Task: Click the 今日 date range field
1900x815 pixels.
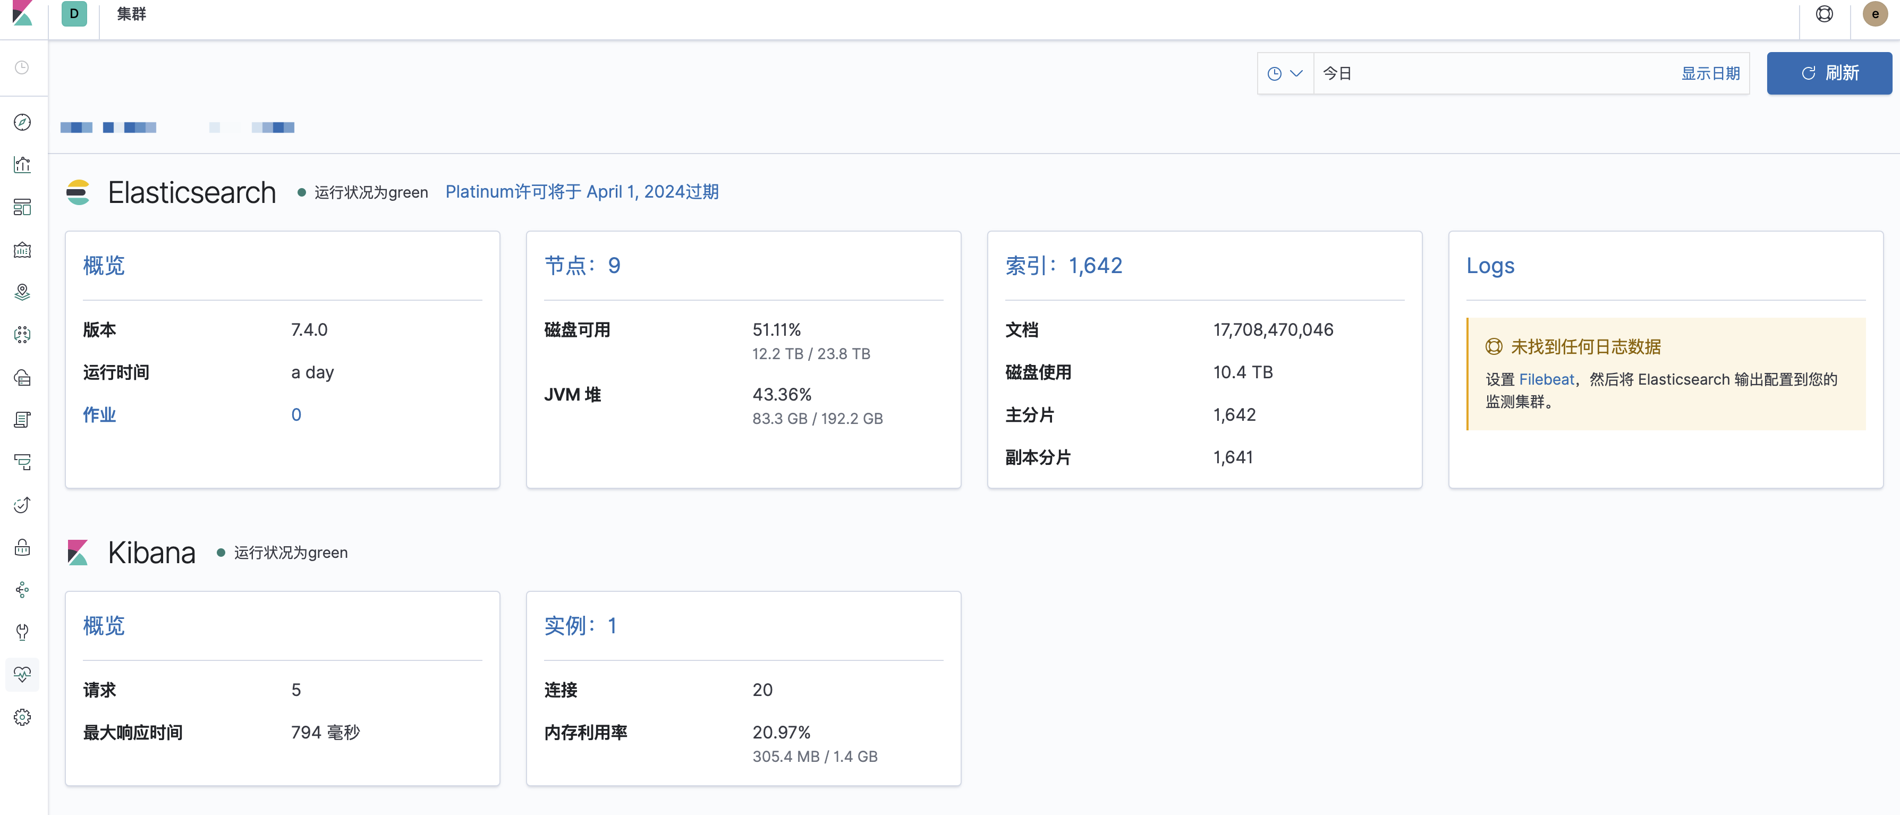Action: pos(1494,73)
